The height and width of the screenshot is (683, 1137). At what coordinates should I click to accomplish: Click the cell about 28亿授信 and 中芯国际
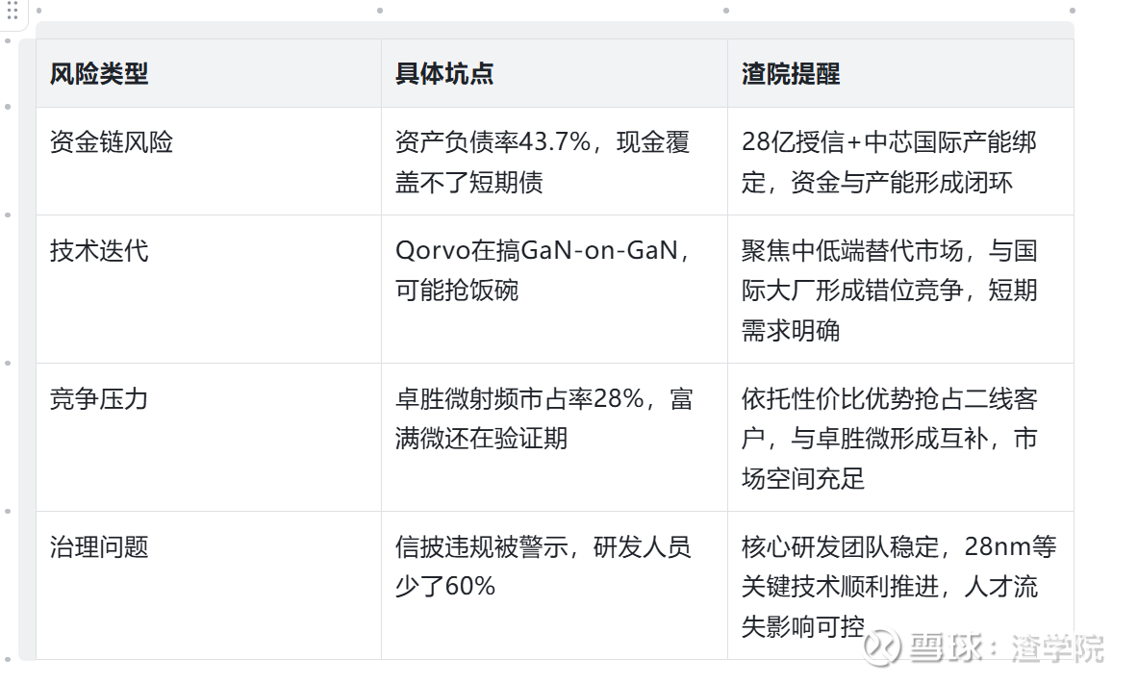(x=889, y=162)
